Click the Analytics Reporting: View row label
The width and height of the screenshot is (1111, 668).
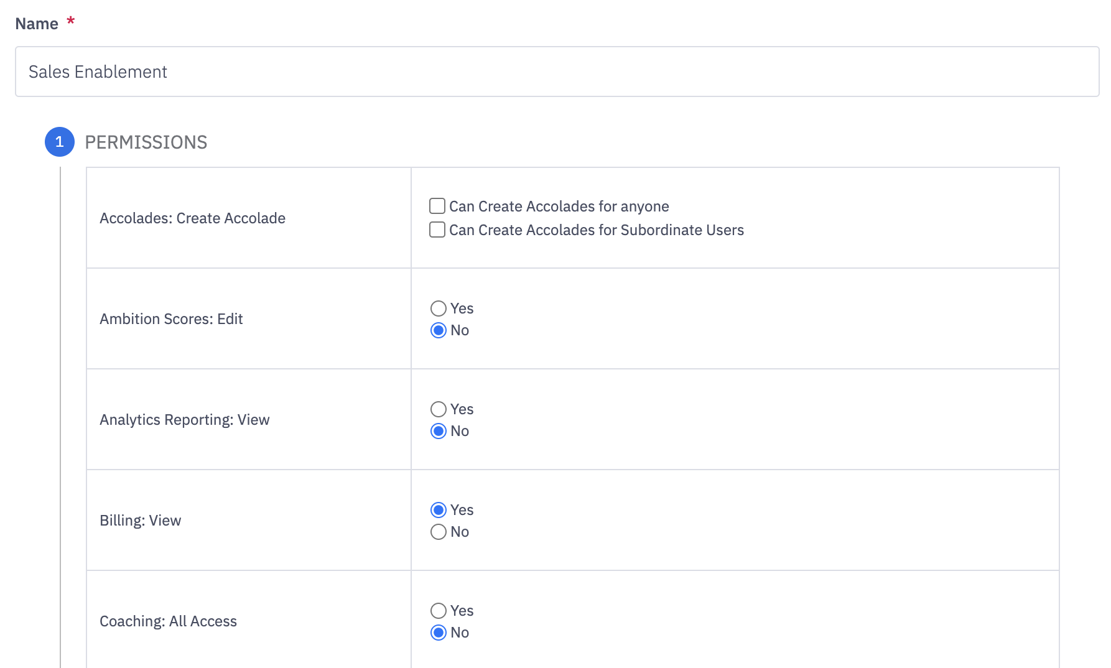pos(184,420)
